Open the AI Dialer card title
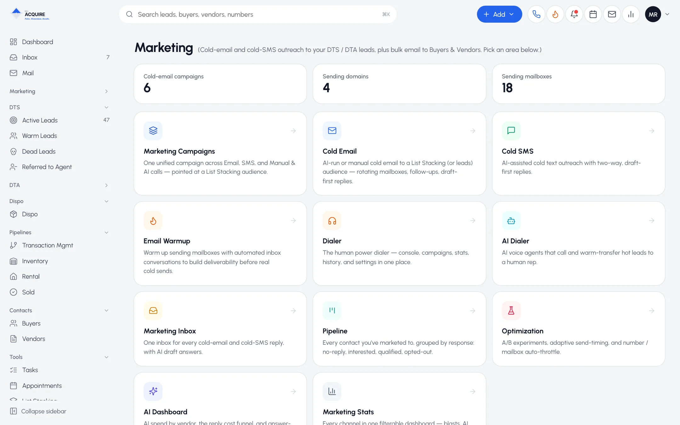The width and height of the screenshot is (680, 425). pyautogui.click(x=515, y=241)
